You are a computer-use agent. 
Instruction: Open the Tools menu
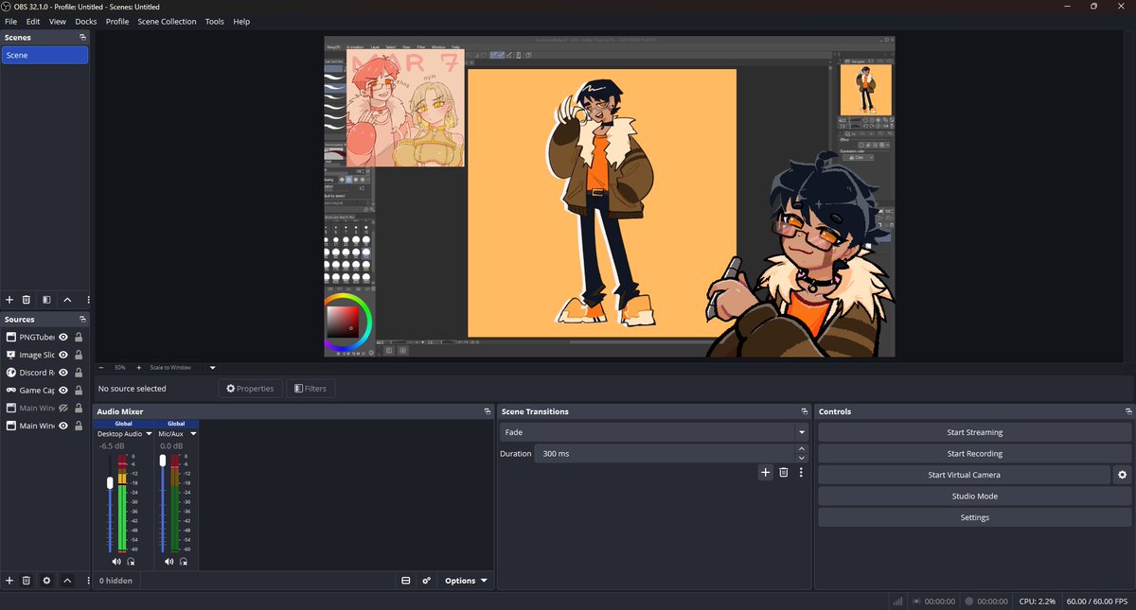tap(215, 21)
